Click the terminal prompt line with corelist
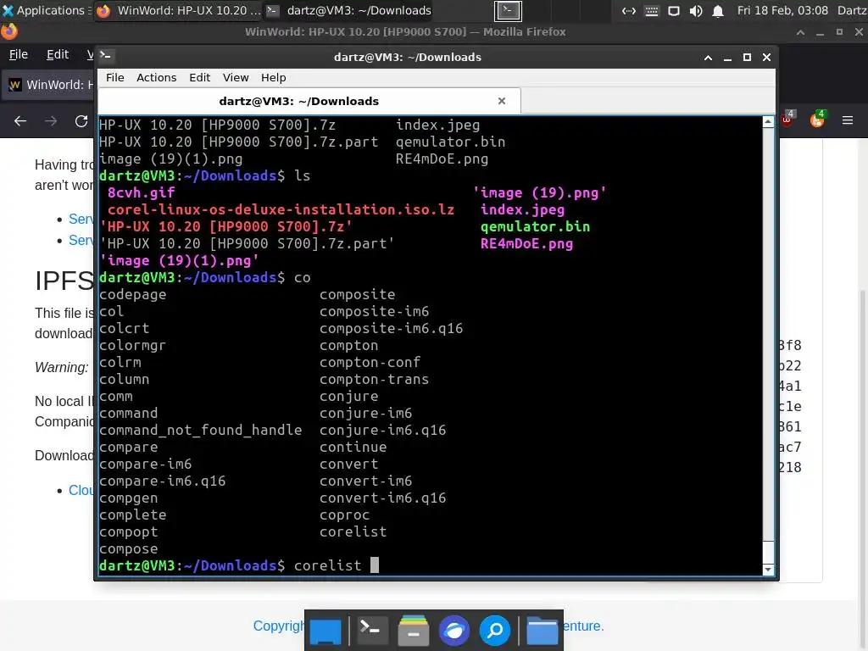This screenshot has width=868, height=651. [238, 565]
